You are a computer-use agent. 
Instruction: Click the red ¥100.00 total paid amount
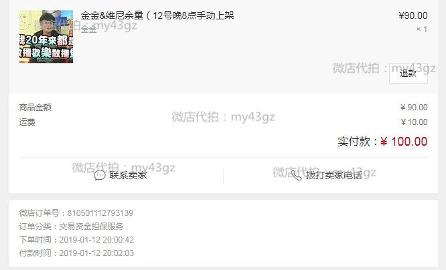[x=404, y=142]
